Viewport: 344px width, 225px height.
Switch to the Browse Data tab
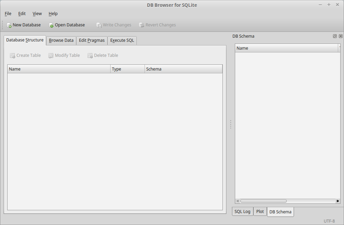[61, 40]
